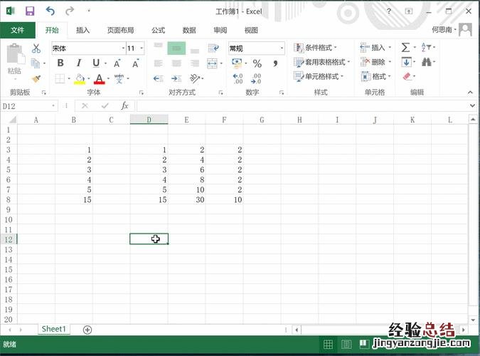Apply yellow fill color
The image size is (480, 356).
(80, 79)
